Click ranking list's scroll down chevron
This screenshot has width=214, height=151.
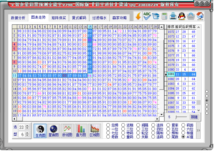click(x=199, y=110)
